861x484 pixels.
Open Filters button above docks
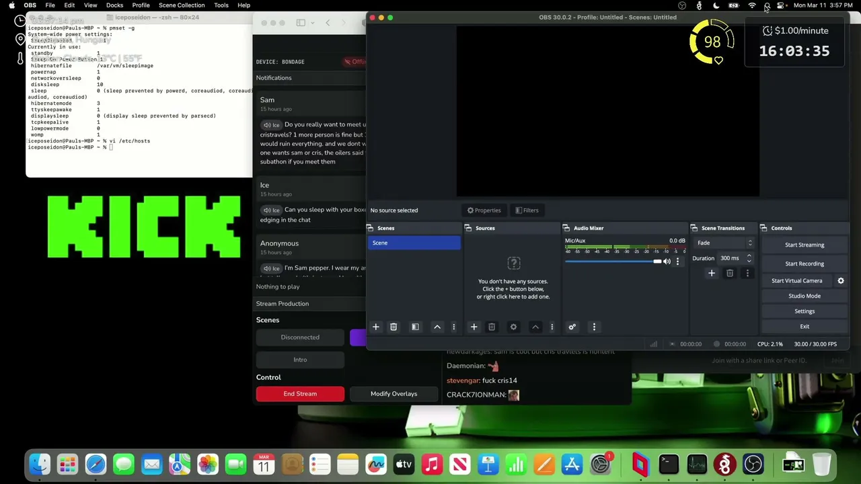[x=527, y=210]
